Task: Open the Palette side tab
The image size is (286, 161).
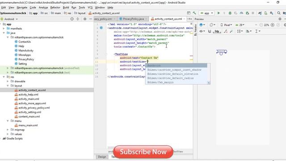Action: click(196, 30)
